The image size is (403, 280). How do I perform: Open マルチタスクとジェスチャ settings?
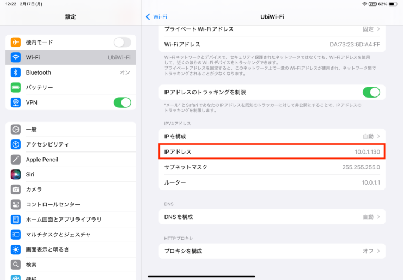71,234
